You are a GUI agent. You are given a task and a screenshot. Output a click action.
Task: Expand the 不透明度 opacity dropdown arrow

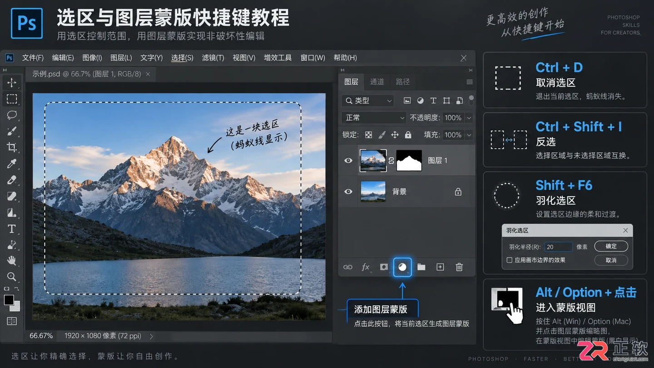[x=469, y=118]
